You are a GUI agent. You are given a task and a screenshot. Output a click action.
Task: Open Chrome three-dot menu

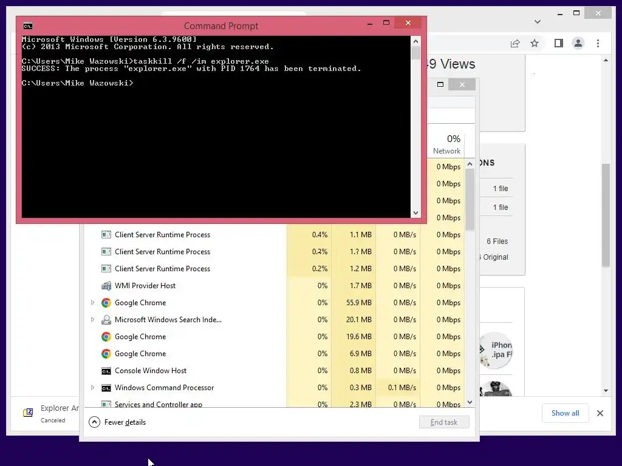[x=598, y=43]
